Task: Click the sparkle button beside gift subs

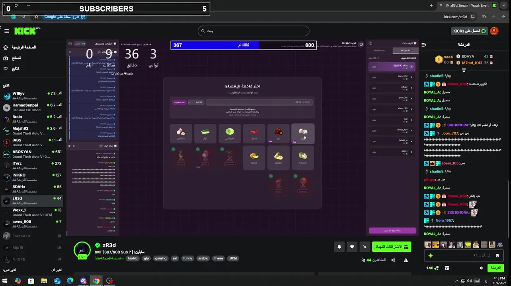Action: click(365, 247)
